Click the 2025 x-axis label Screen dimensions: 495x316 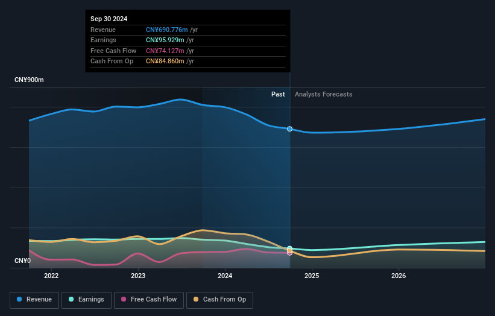click(x=312, y=276)
